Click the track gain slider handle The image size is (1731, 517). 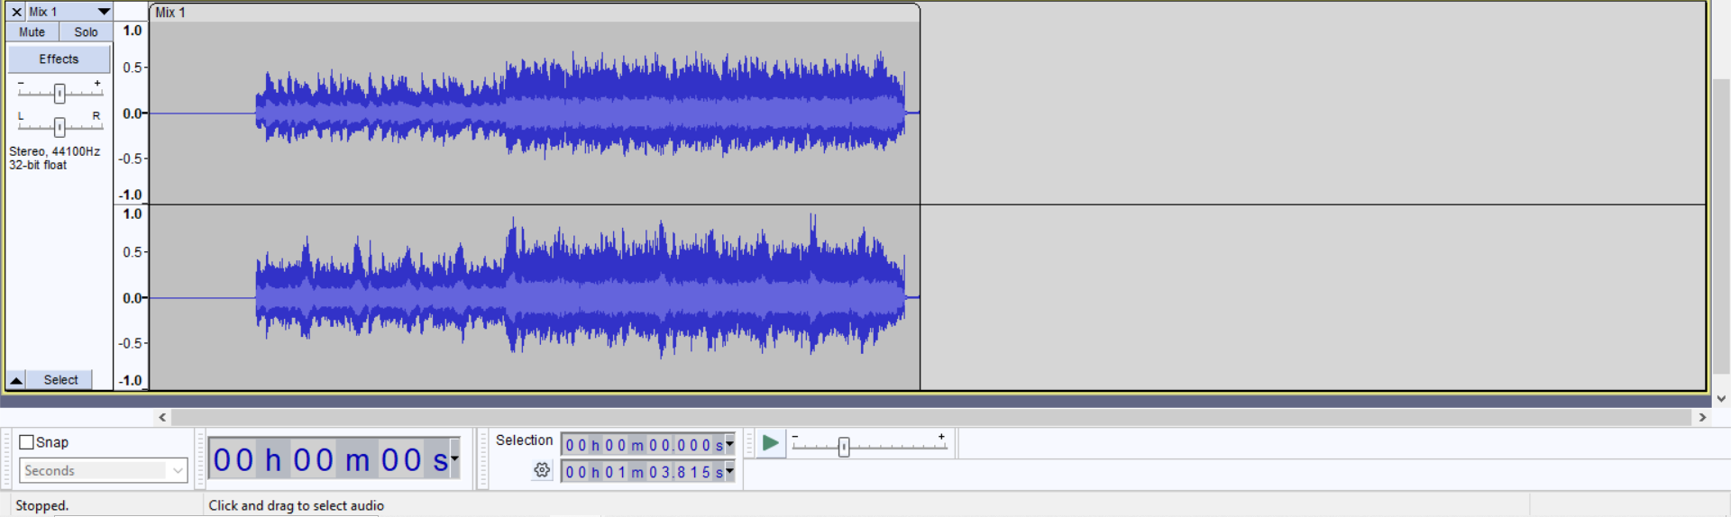pyautogui.click(x=60, y=93)
